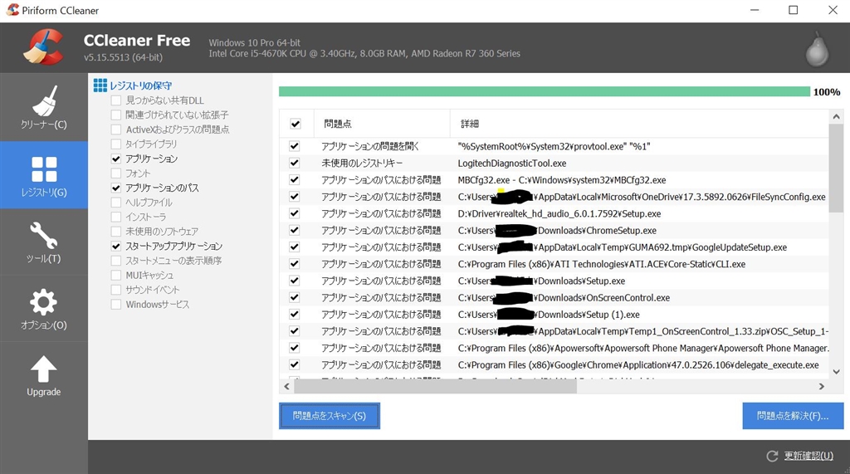The width and height of the screenshot is (850, 474).
Task: Enable the ヘルプファイル checkbox
Action: click(x=116, y=203)
